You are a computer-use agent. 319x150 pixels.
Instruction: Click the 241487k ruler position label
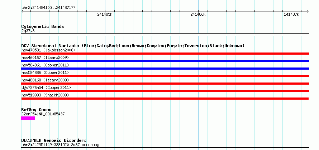291,14
